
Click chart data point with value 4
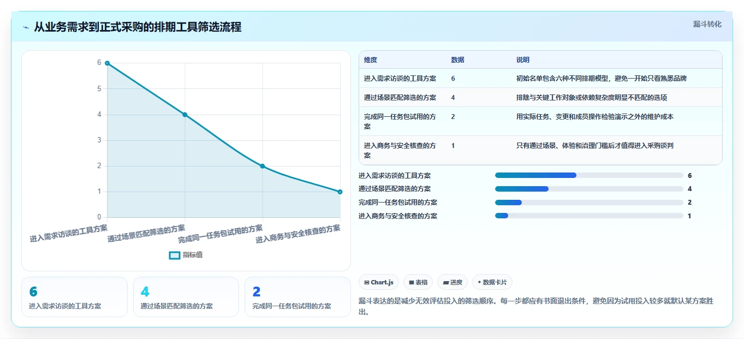point(185,115)
